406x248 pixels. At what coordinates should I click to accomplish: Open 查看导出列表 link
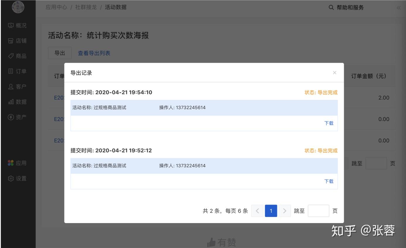coord(94,53)
